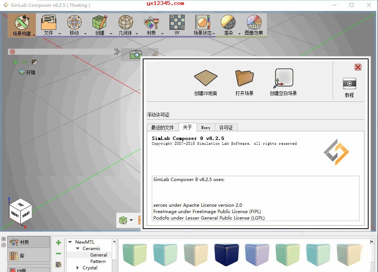This screenshot has width=378, height=272.
Task: Switch to 许可证 tab
Action: (226, 128)
